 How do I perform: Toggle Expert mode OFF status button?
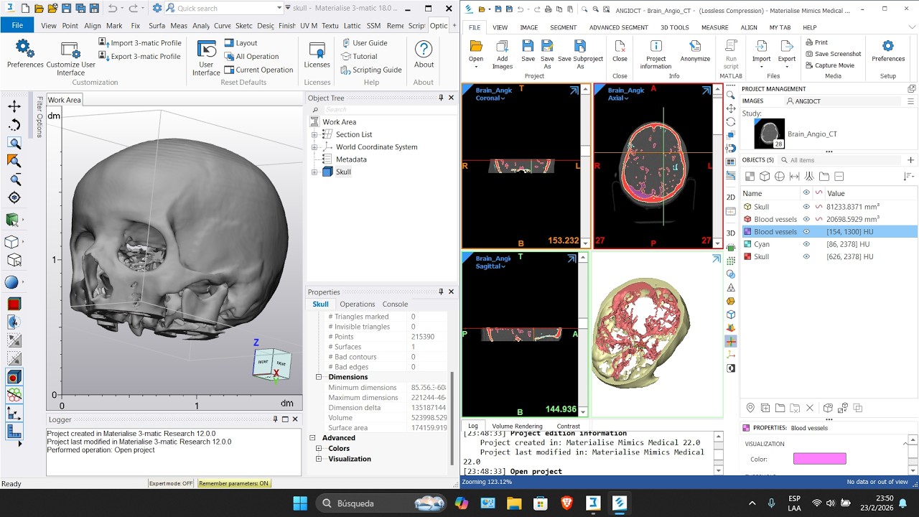click(171, 483)
